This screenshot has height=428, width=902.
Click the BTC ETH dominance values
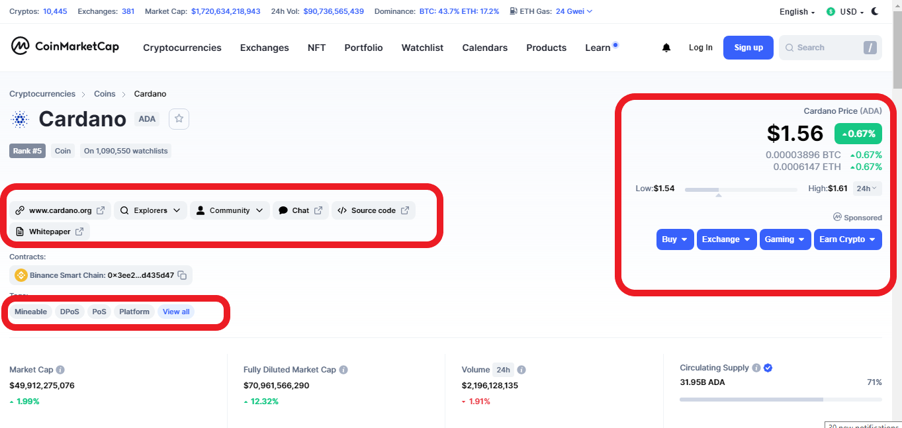461,11
